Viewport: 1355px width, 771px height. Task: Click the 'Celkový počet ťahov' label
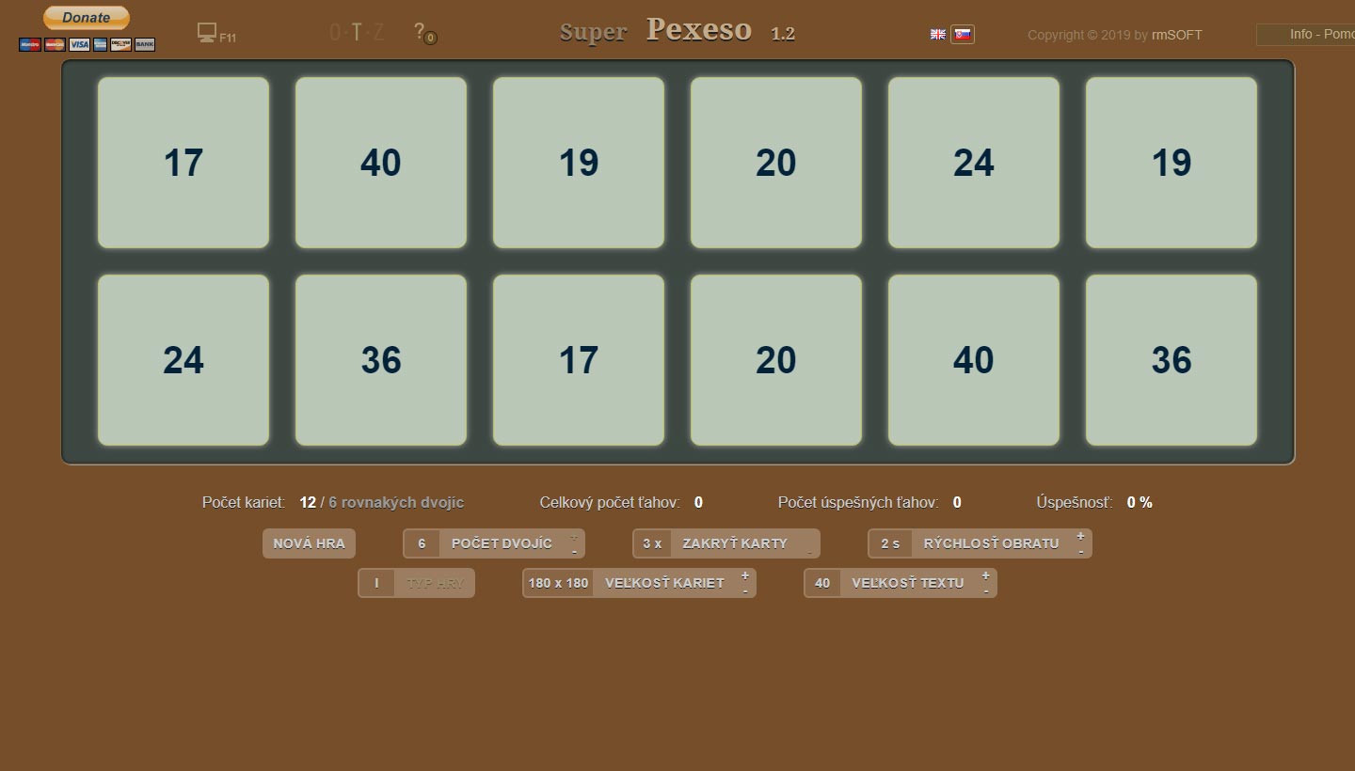coord(610,503)
